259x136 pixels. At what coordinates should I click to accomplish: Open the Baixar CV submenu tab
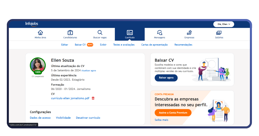click(80, 45)
